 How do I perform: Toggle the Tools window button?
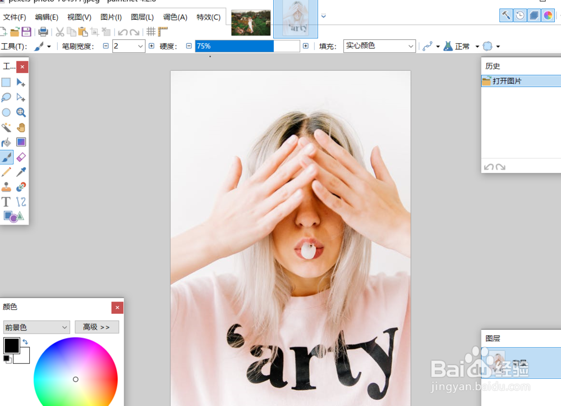[506, 15]
